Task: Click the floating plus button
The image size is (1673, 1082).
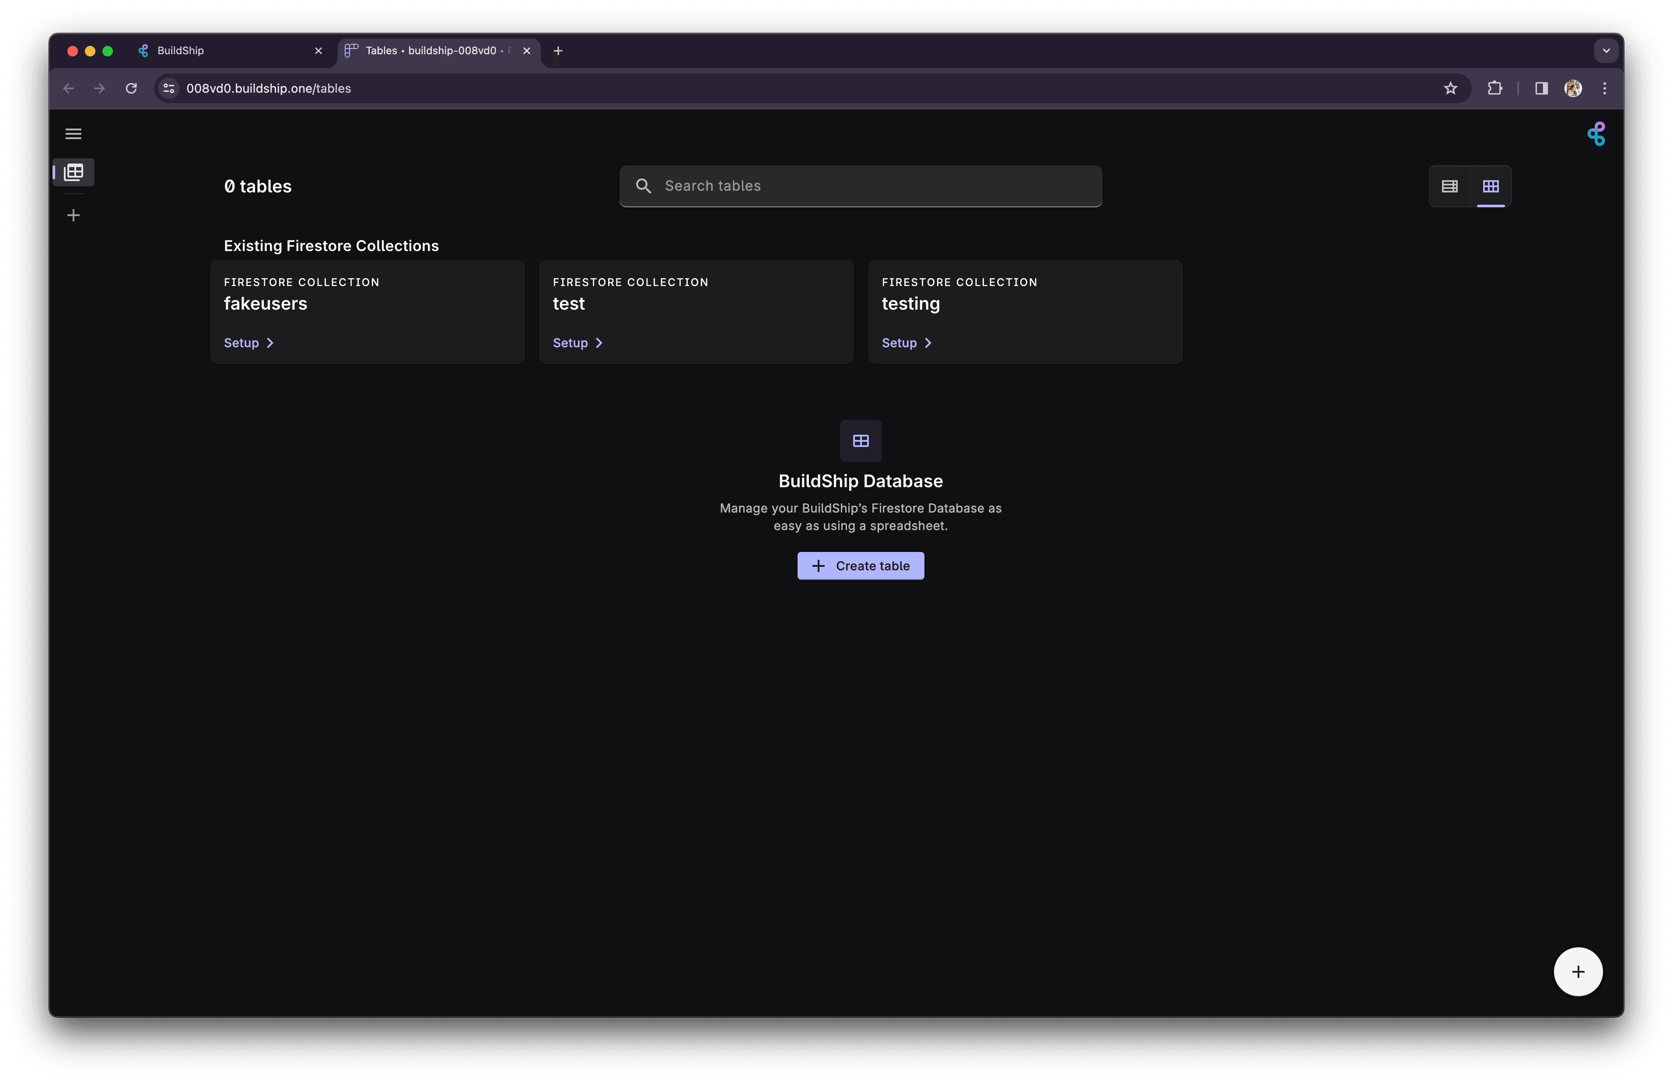Action: [x=1578, y=972]
